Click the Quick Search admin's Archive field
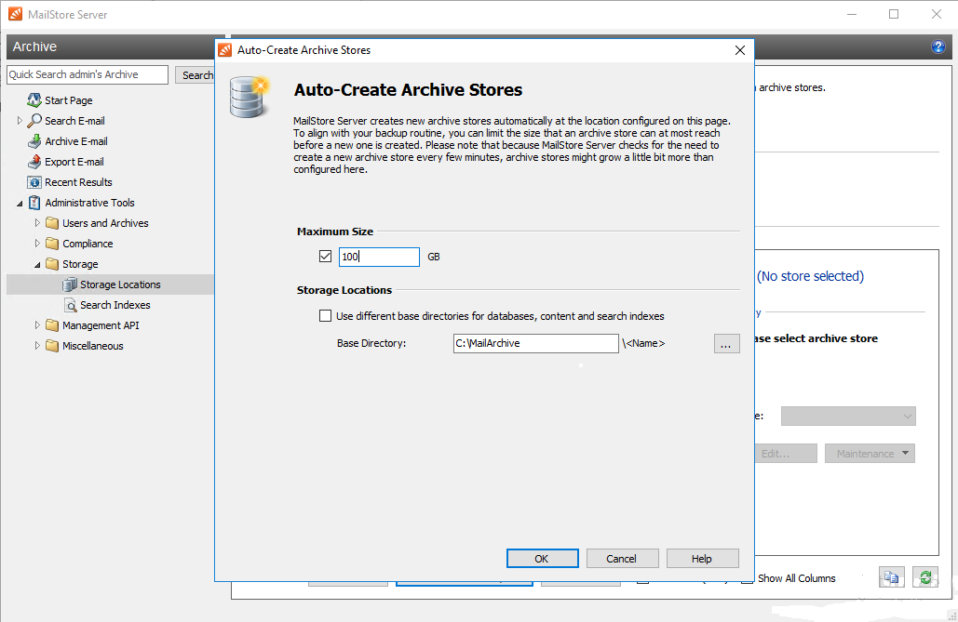Screen dimensions: 958x622 [88, 74]
